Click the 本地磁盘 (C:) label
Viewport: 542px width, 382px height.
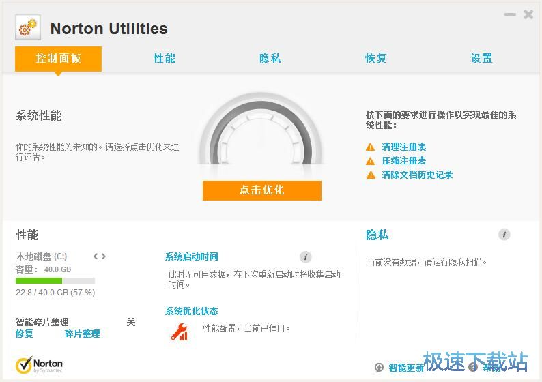coord(42,256)
